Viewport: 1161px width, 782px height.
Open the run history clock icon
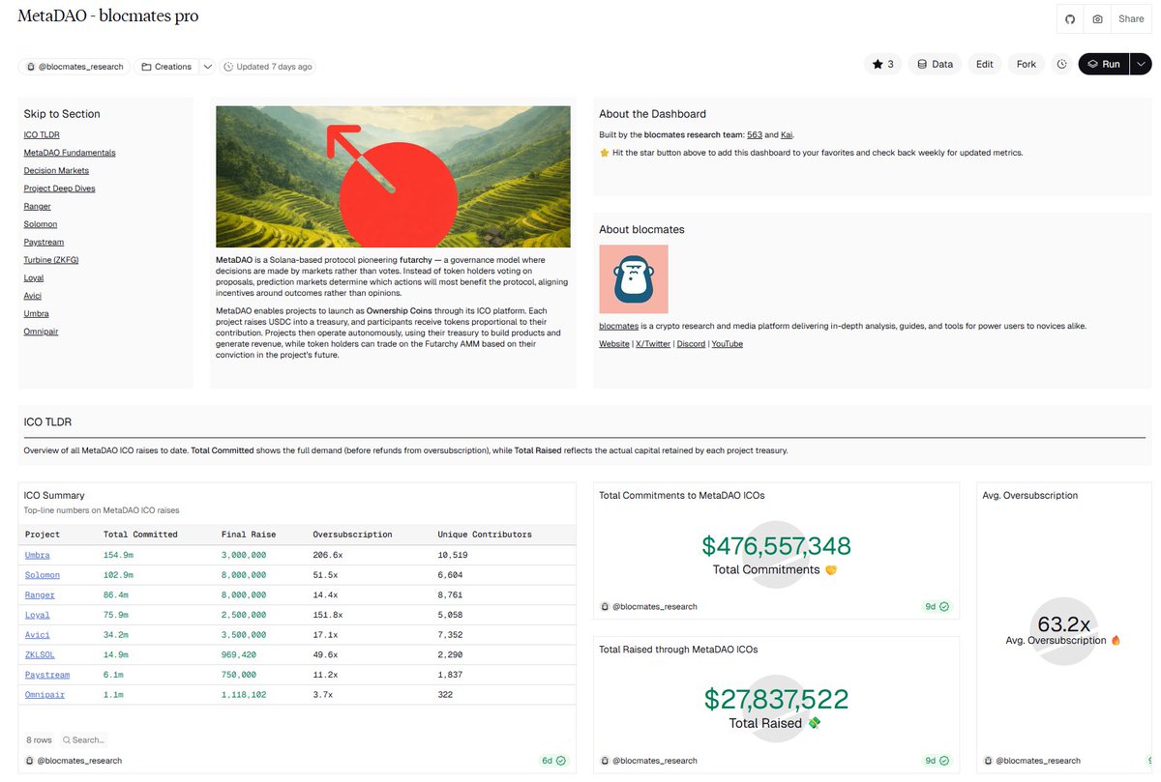click(1061, 64)
